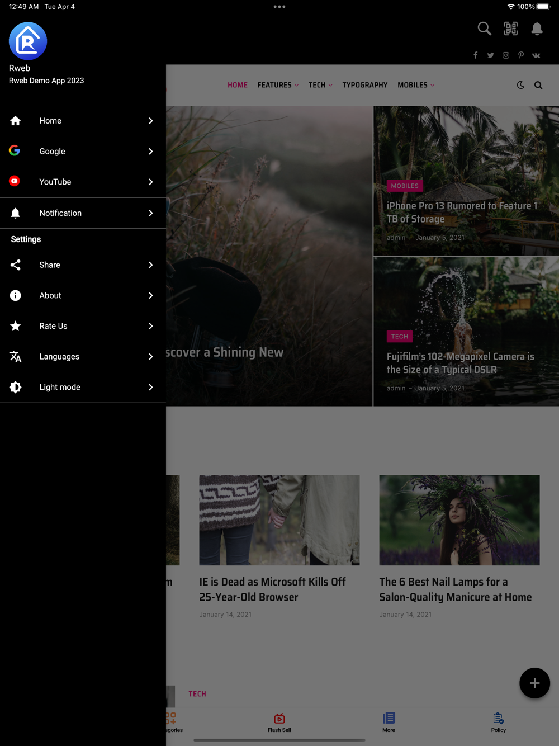Screen dimensions: 559x746
Task: Open the More tab icon
Action: click(389, 718)
